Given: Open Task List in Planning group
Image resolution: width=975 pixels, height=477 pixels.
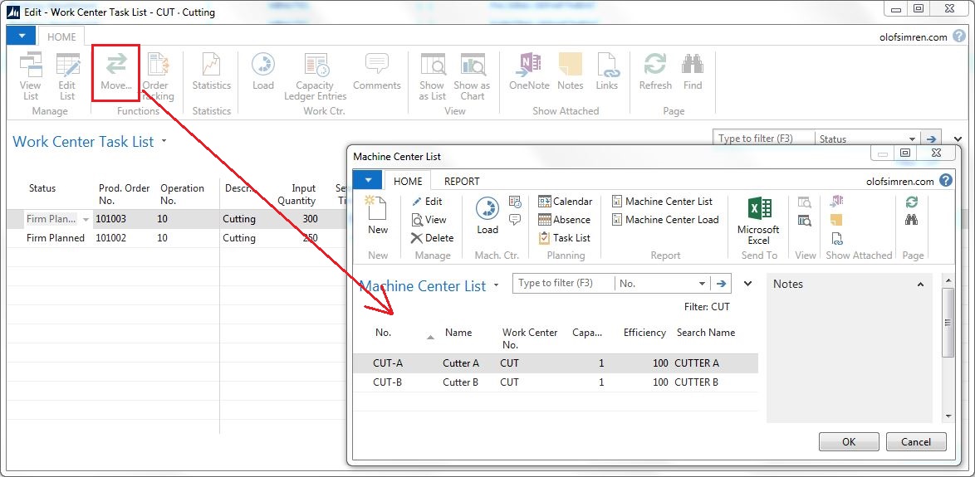Looking at the screenshot, I should pos(564,238).
